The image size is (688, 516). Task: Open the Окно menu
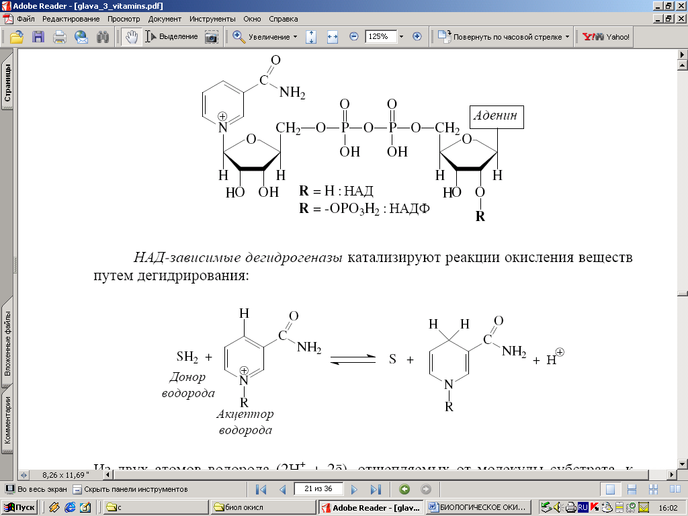click(253, 19)
